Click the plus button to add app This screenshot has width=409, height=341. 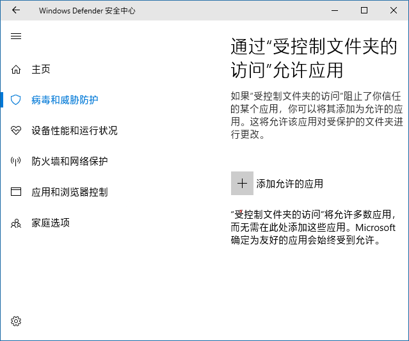(242, 183)
